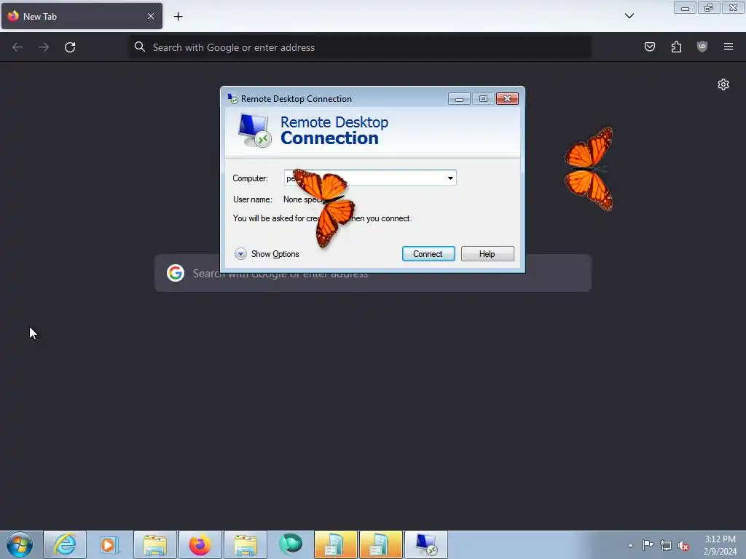
Task: Go back in Firefox history
Action: [x=17, y=47]
